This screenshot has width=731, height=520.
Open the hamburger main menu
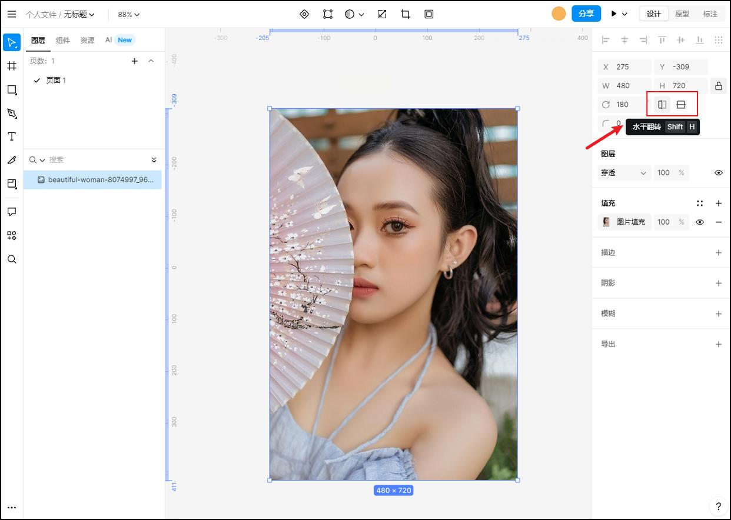[12, 14]
